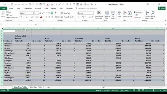Open Find & Select menu
This screenshot has height=94, width=167.
[x=153, y=15]
